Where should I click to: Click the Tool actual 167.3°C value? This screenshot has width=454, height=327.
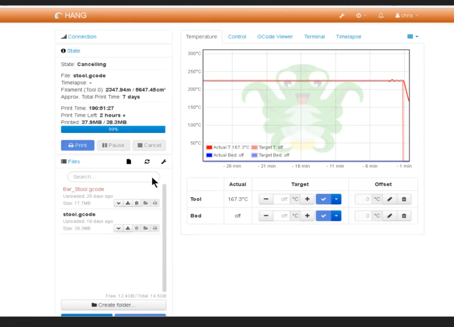pyautogui.click(x=238, y=199)
